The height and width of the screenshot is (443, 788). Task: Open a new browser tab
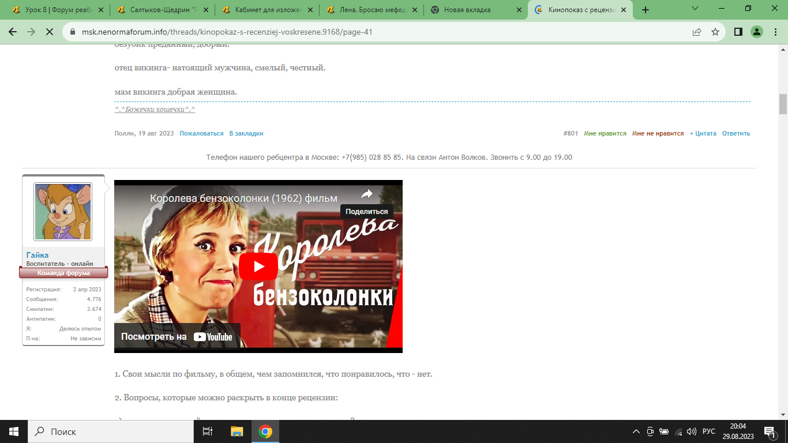tap(646, 10)
